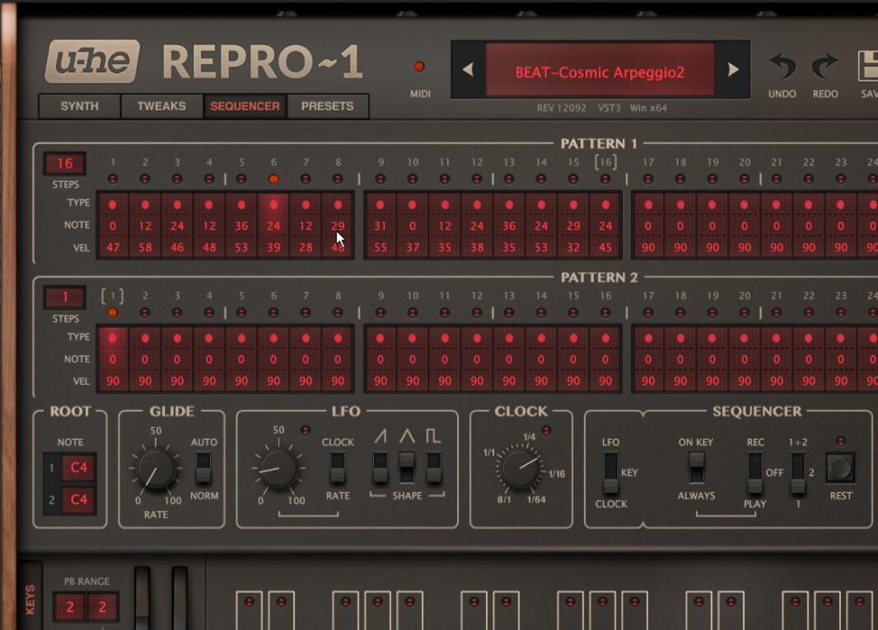Viewport: 878px width, 630px height.
Task: Open Pattern 2 steps count field showing 1
Action: [65, 298]
